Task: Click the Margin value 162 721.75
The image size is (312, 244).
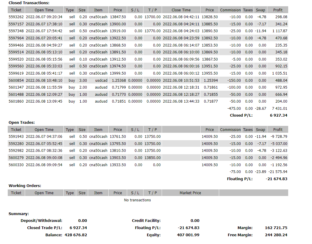Action: point(276,228)
